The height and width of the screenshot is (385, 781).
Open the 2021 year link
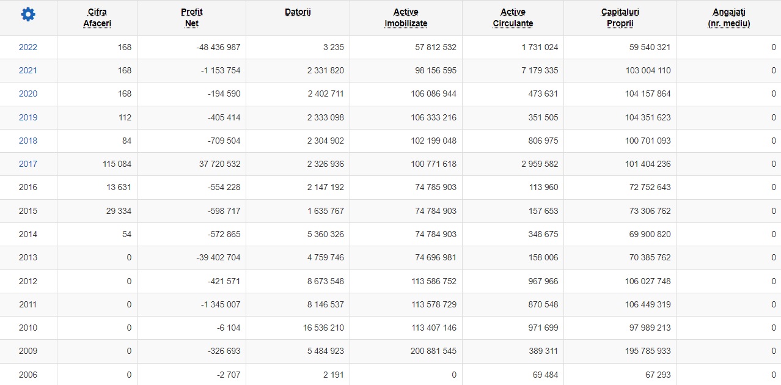(28, 70)
